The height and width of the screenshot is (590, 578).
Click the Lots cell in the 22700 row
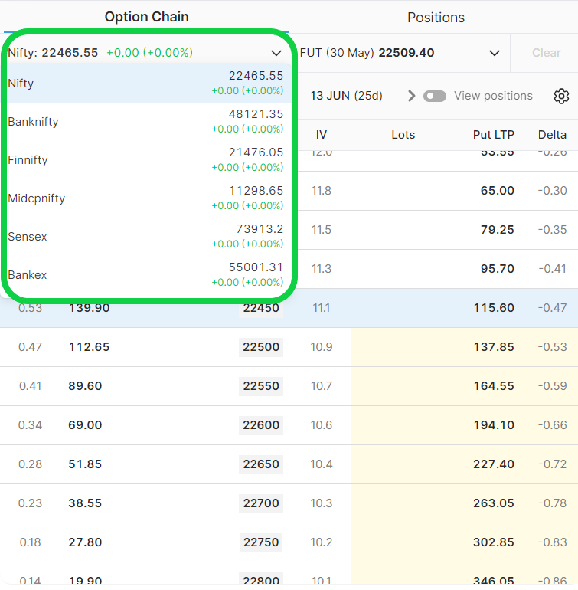click(403, 503)
